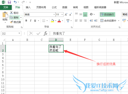Click the fill color paint bucket icon
Viewport: 128px width, 94px height.
52,20
